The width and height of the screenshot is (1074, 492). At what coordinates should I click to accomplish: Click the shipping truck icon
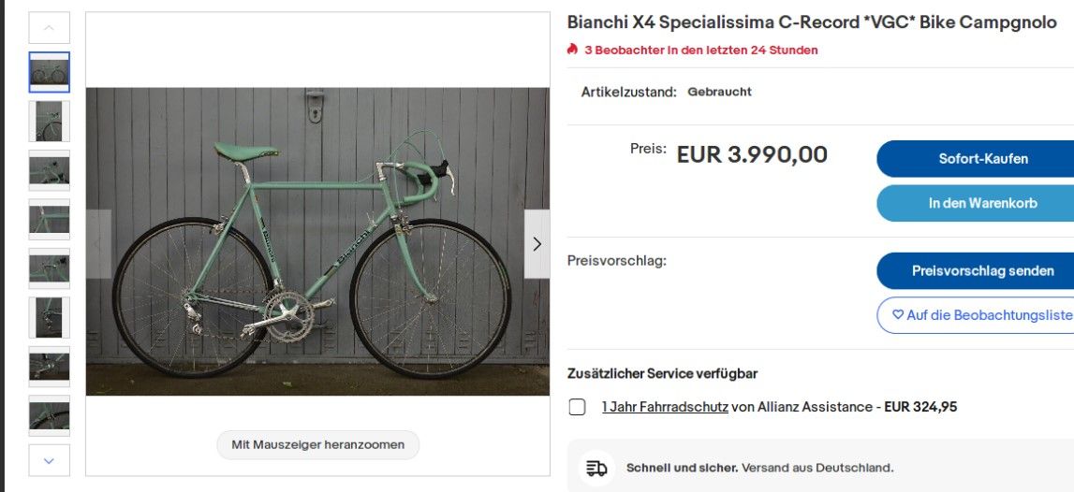click(x=596, y=468)
